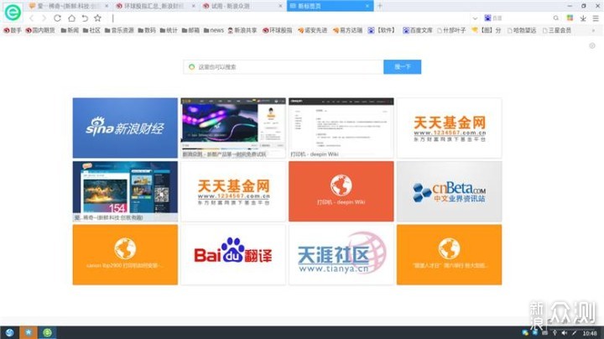Open the hamburger main menu
Screen dimensions: 604x339
(x=596, y=18)
